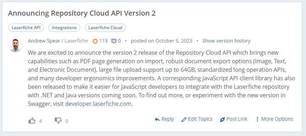Select the Laserfiche API topic tag
This screenshot has height=136, width=306.
(26, 28)
